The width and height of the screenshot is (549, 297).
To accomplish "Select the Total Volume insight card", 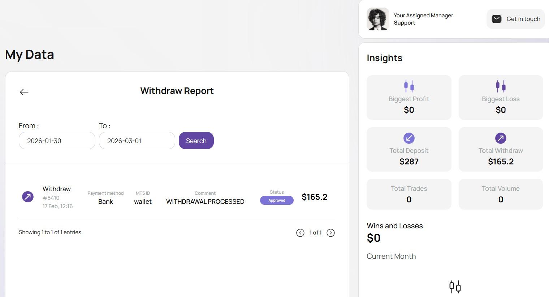I will (501, 194).
